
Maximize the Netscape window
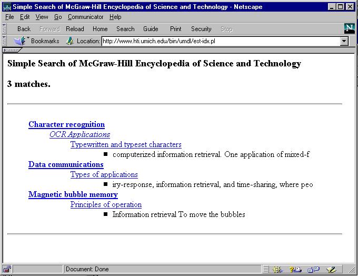tap(340, 7)
